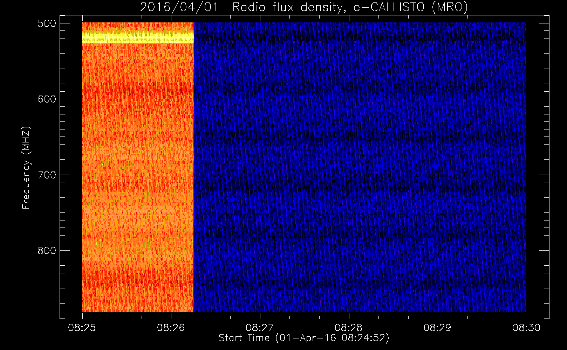This screenshot has width=567, height=350.
Task: Click the blue low-flux region of the spectrogram
Action: pos(360,167)
